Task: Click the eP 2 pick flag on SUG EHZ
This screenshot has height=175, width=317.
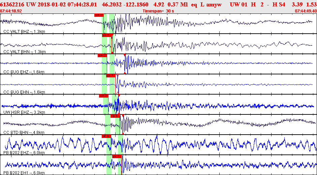Action: (x=102, y=56)
